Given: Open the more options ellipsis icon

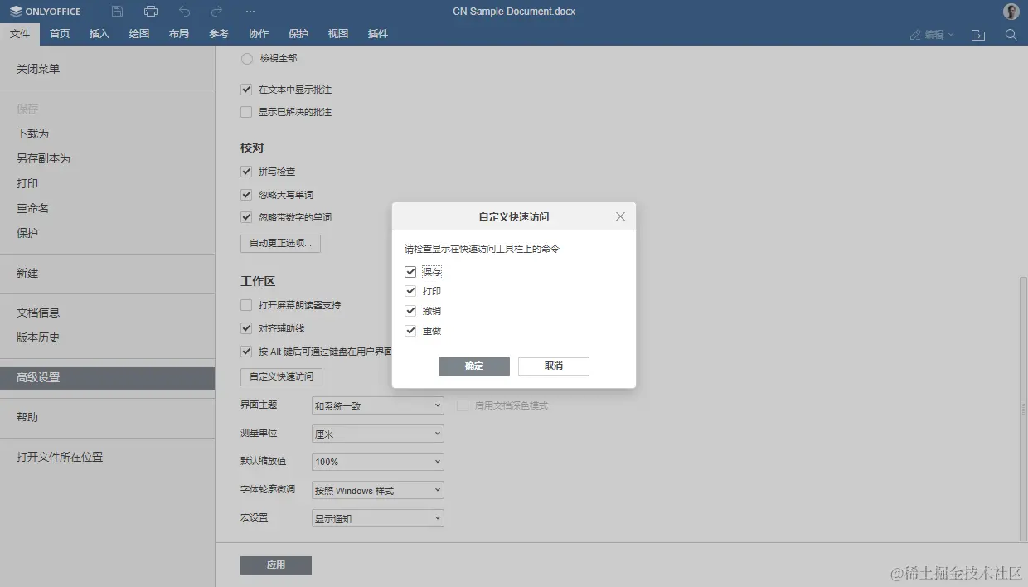Looking at the screenshot, I should click(x=250, y=11).
